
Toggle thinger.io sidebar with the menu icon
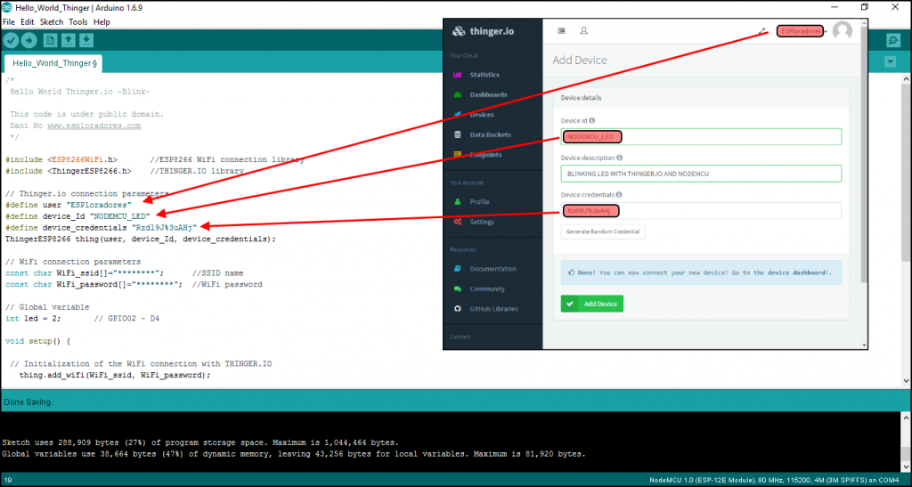(x=561, y=31)
